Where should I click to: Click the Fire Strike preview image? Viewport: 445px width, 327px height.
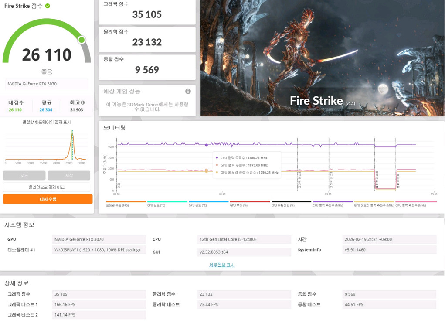[x=322, y=58]
